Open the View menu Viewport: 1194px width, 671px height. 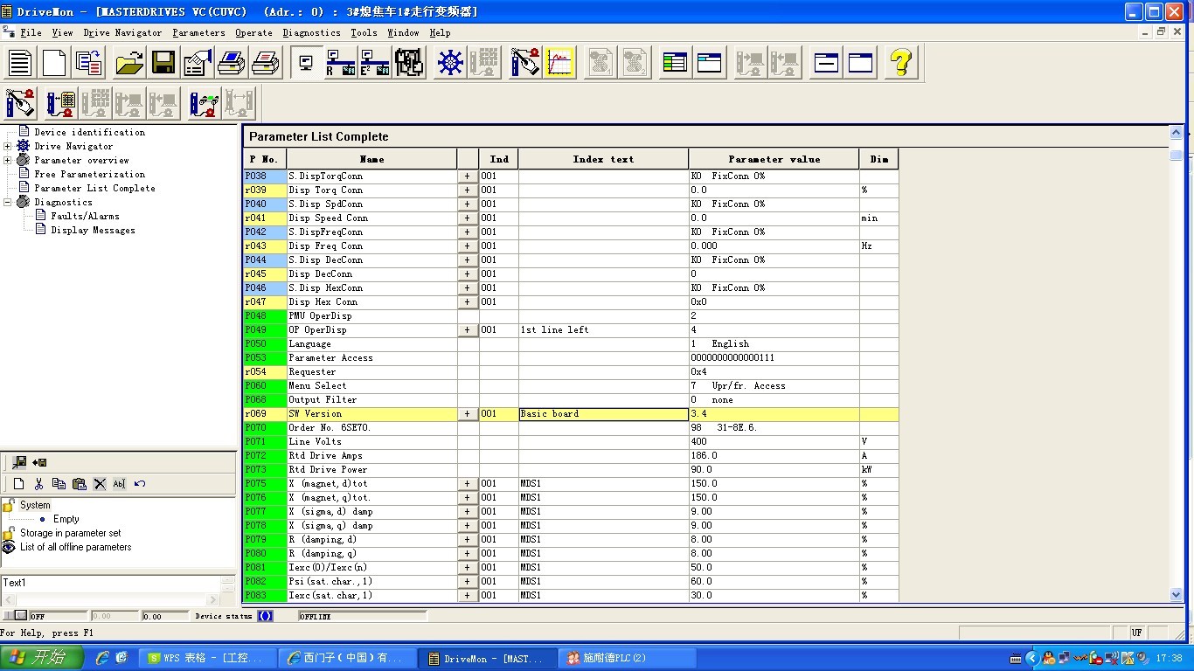point(62,32)
